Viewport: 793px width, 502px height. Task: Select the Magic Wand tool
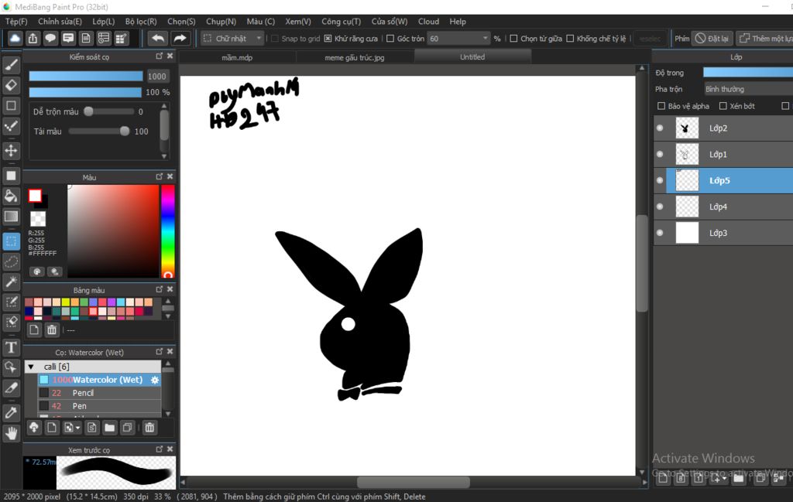[x=11, y=282]
